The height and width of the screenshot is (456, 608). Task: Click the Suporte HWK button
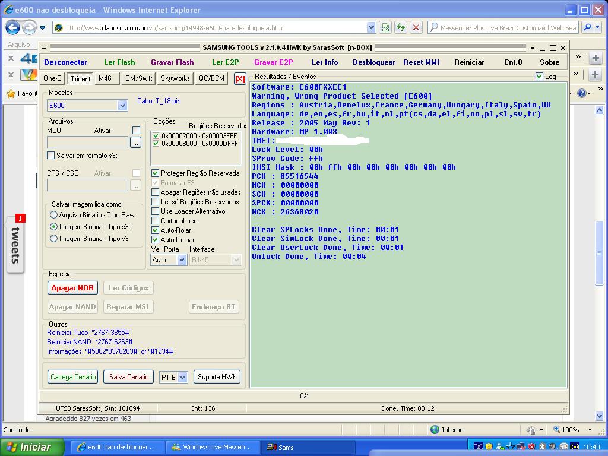[x=217, y=377]
